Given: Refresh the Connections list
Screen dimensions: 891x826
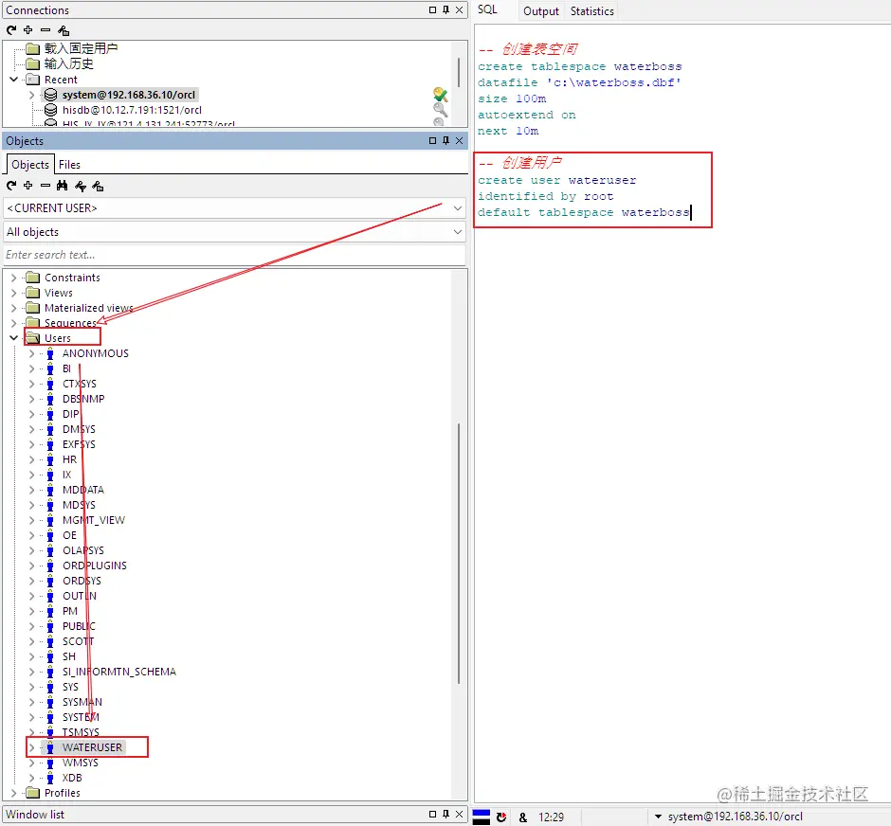Looking at the screenshot, I should (10, 30).
